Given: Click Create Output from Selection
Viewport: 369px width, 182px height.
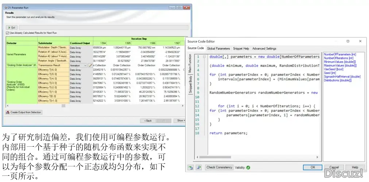Looking at the screenshot, I should click(24, 112).
